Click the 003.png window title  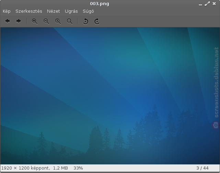pos(100,4)
